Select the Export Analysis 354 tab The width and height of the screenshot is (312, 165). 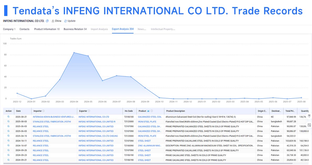[x=123, y=29]
